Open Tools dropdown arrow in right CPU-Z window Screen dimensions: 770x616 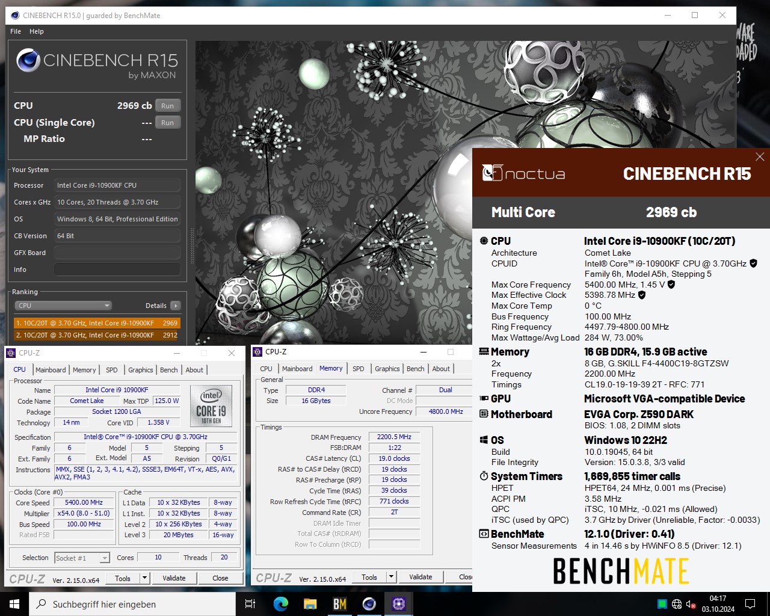coord(391,577)
